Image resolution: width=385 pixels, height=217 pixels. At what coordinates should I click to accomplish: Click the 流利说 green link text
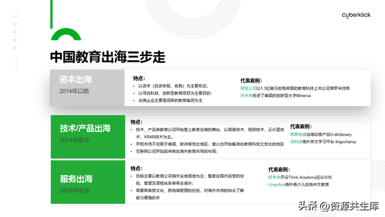pyautogui.click(x=296, y=142)
